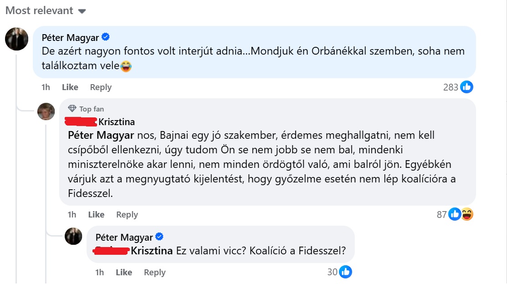
Task: Open Péter Magyar profile from top comment
Action: tap(71, 37)
